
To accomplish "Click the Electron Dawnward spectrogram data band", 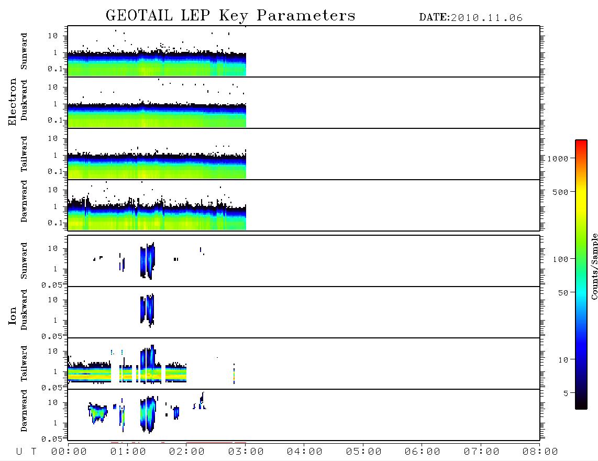I will click(157, 216).
